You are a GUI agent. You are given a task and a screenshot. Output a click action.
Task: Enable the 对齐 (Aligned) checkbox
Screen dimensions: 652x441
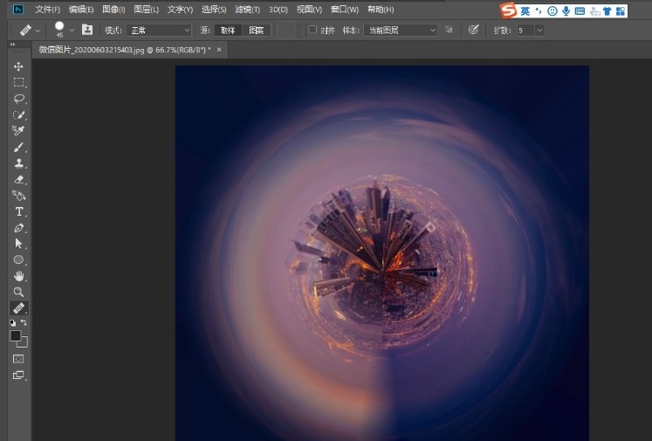coord(312,30)
